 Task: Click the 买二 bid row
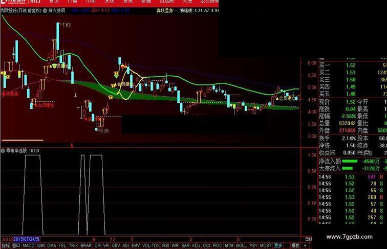coord(353,73)
